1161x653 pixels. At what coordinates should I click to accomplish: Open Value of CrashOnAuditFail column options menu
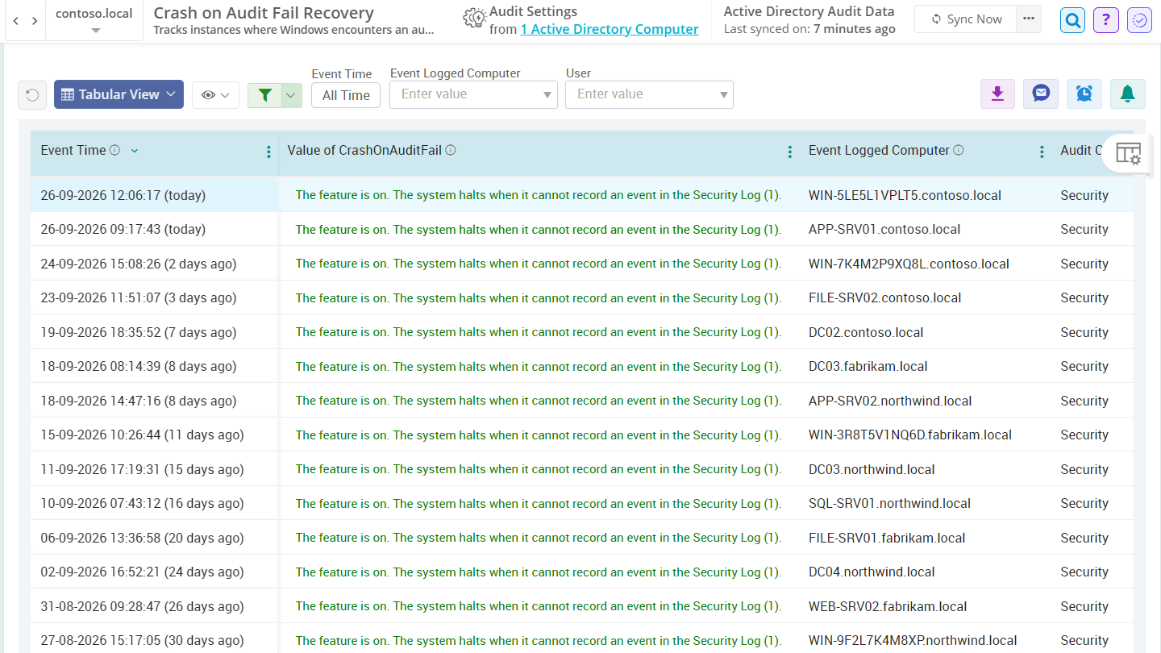coord(790,152)
